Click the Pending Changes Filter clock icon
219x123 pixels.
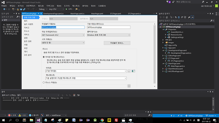click(x=171, y=17)
